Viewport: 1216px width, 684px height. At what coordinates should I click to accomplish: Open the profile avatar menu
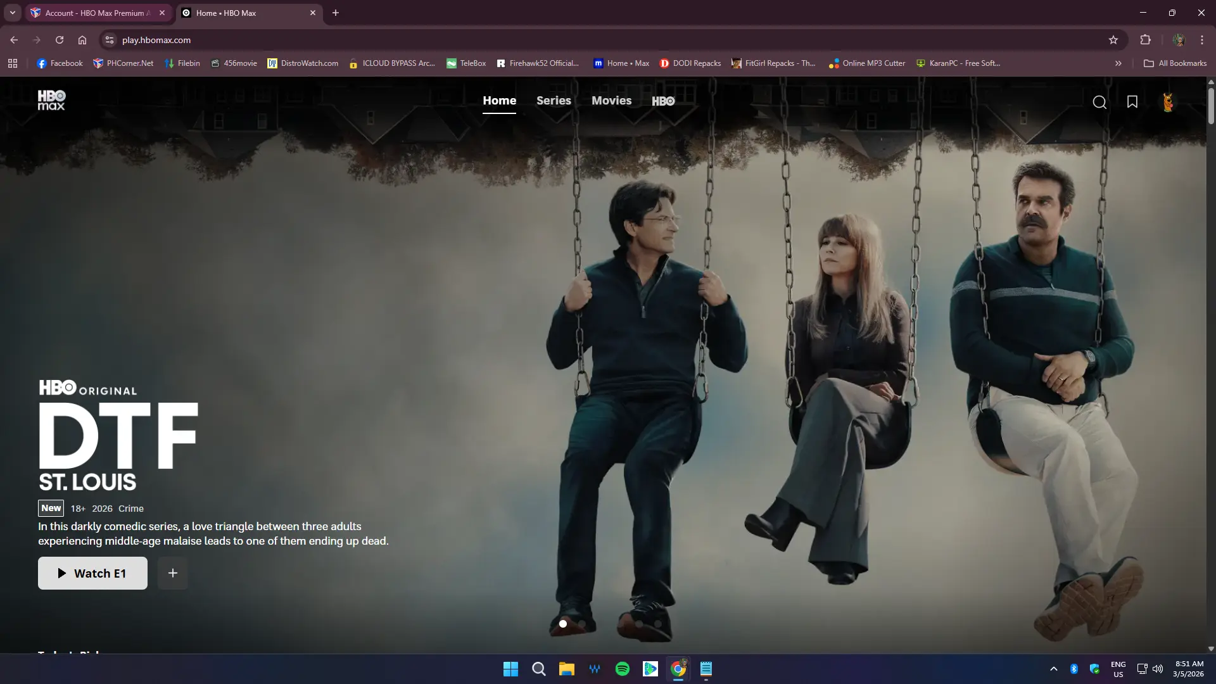pos(1168,102)
